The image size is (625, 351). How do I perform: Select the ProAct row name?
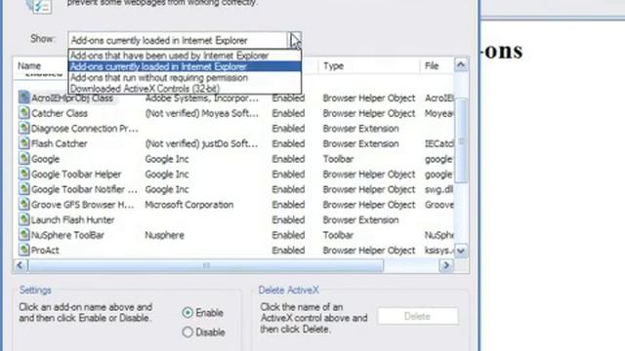coord(45,251)
